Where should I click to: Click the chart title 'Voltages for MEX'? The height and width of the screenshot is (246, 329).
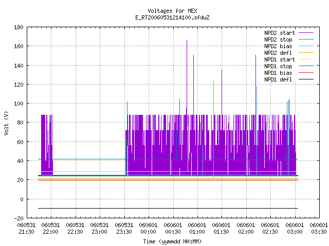click(x=172, y=11)
